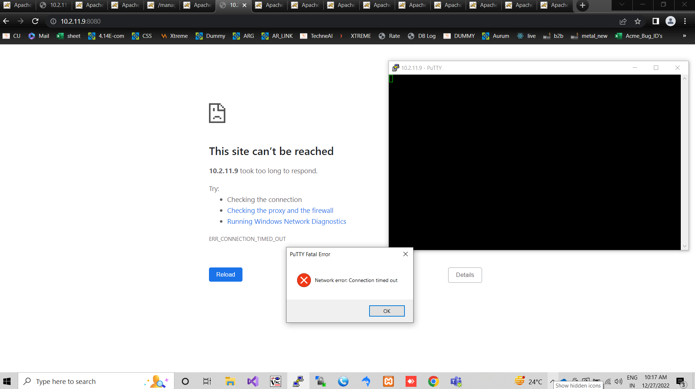The image size is (695, 389).
Task: Open CSS bookmark
Action: (x=142, y=36)
